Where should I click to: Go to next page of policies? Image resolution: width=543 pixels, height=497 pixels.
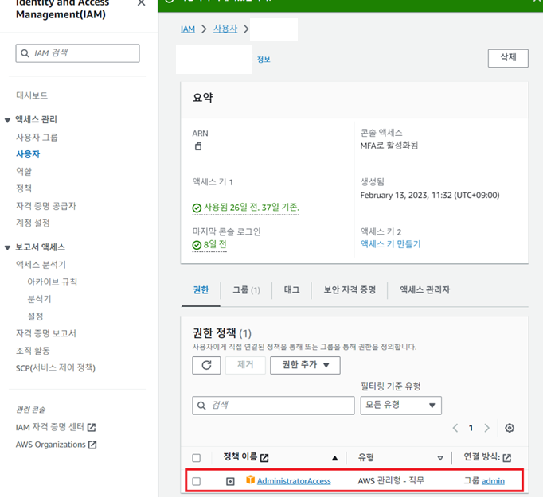(x=487, y=428)
